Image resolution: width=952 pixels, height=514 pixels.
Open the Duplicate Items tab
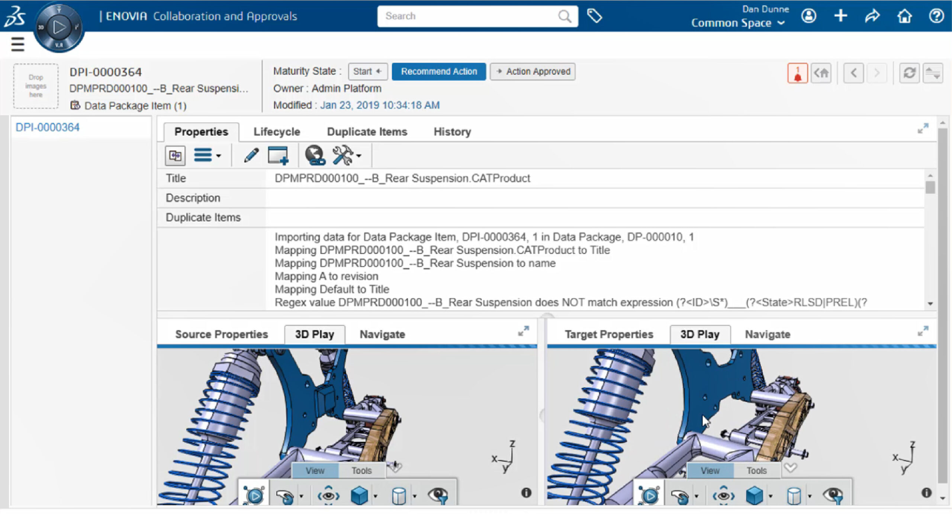point(367,132)
